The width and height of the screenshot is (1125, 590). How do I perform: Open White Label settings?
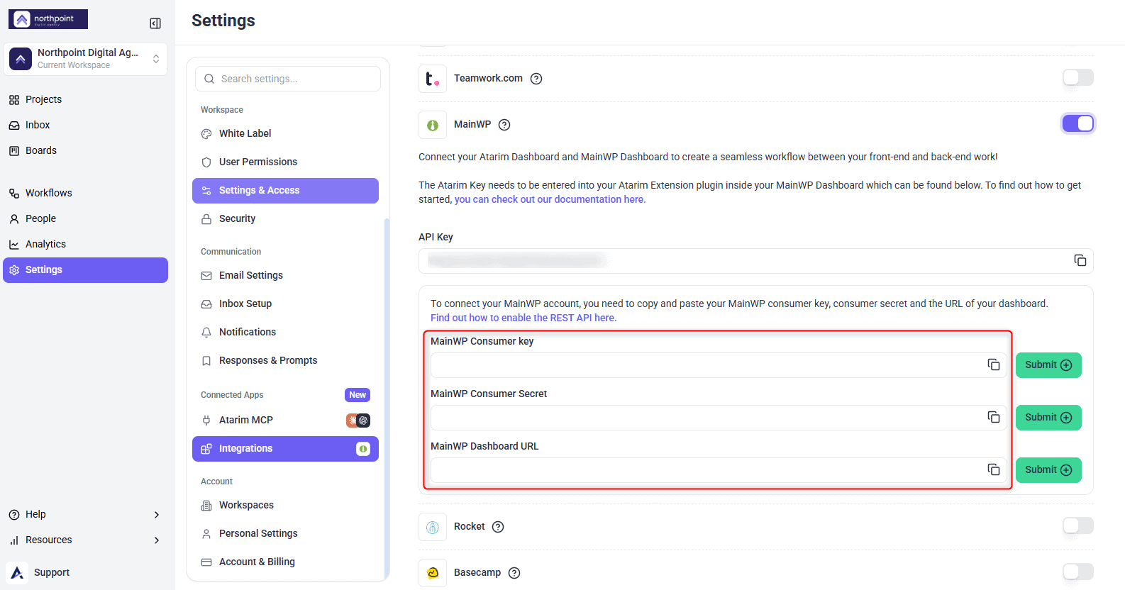285,134
